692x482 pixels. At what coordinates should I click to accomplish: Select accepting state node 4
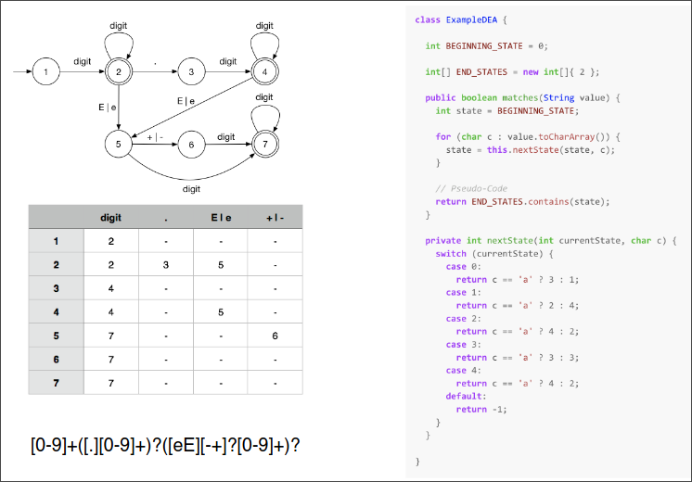[264, 71]
